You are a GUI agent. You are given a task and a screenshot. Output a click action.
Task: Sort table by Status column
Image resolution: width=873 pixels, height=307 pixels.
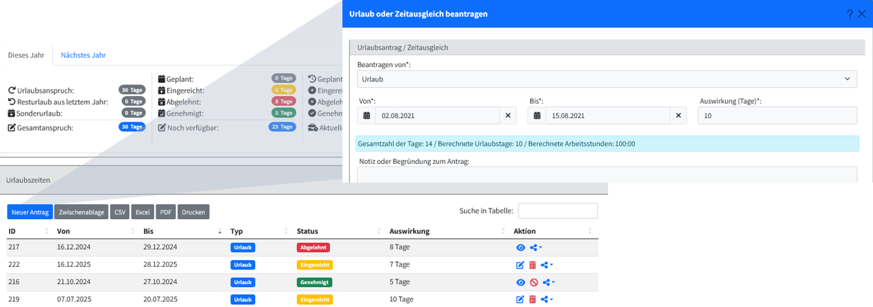pos(340,231)
